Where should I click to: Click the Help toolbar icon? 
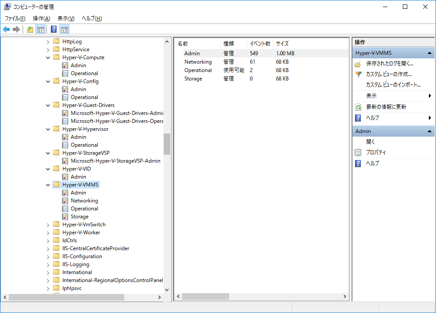pos(54,29)
